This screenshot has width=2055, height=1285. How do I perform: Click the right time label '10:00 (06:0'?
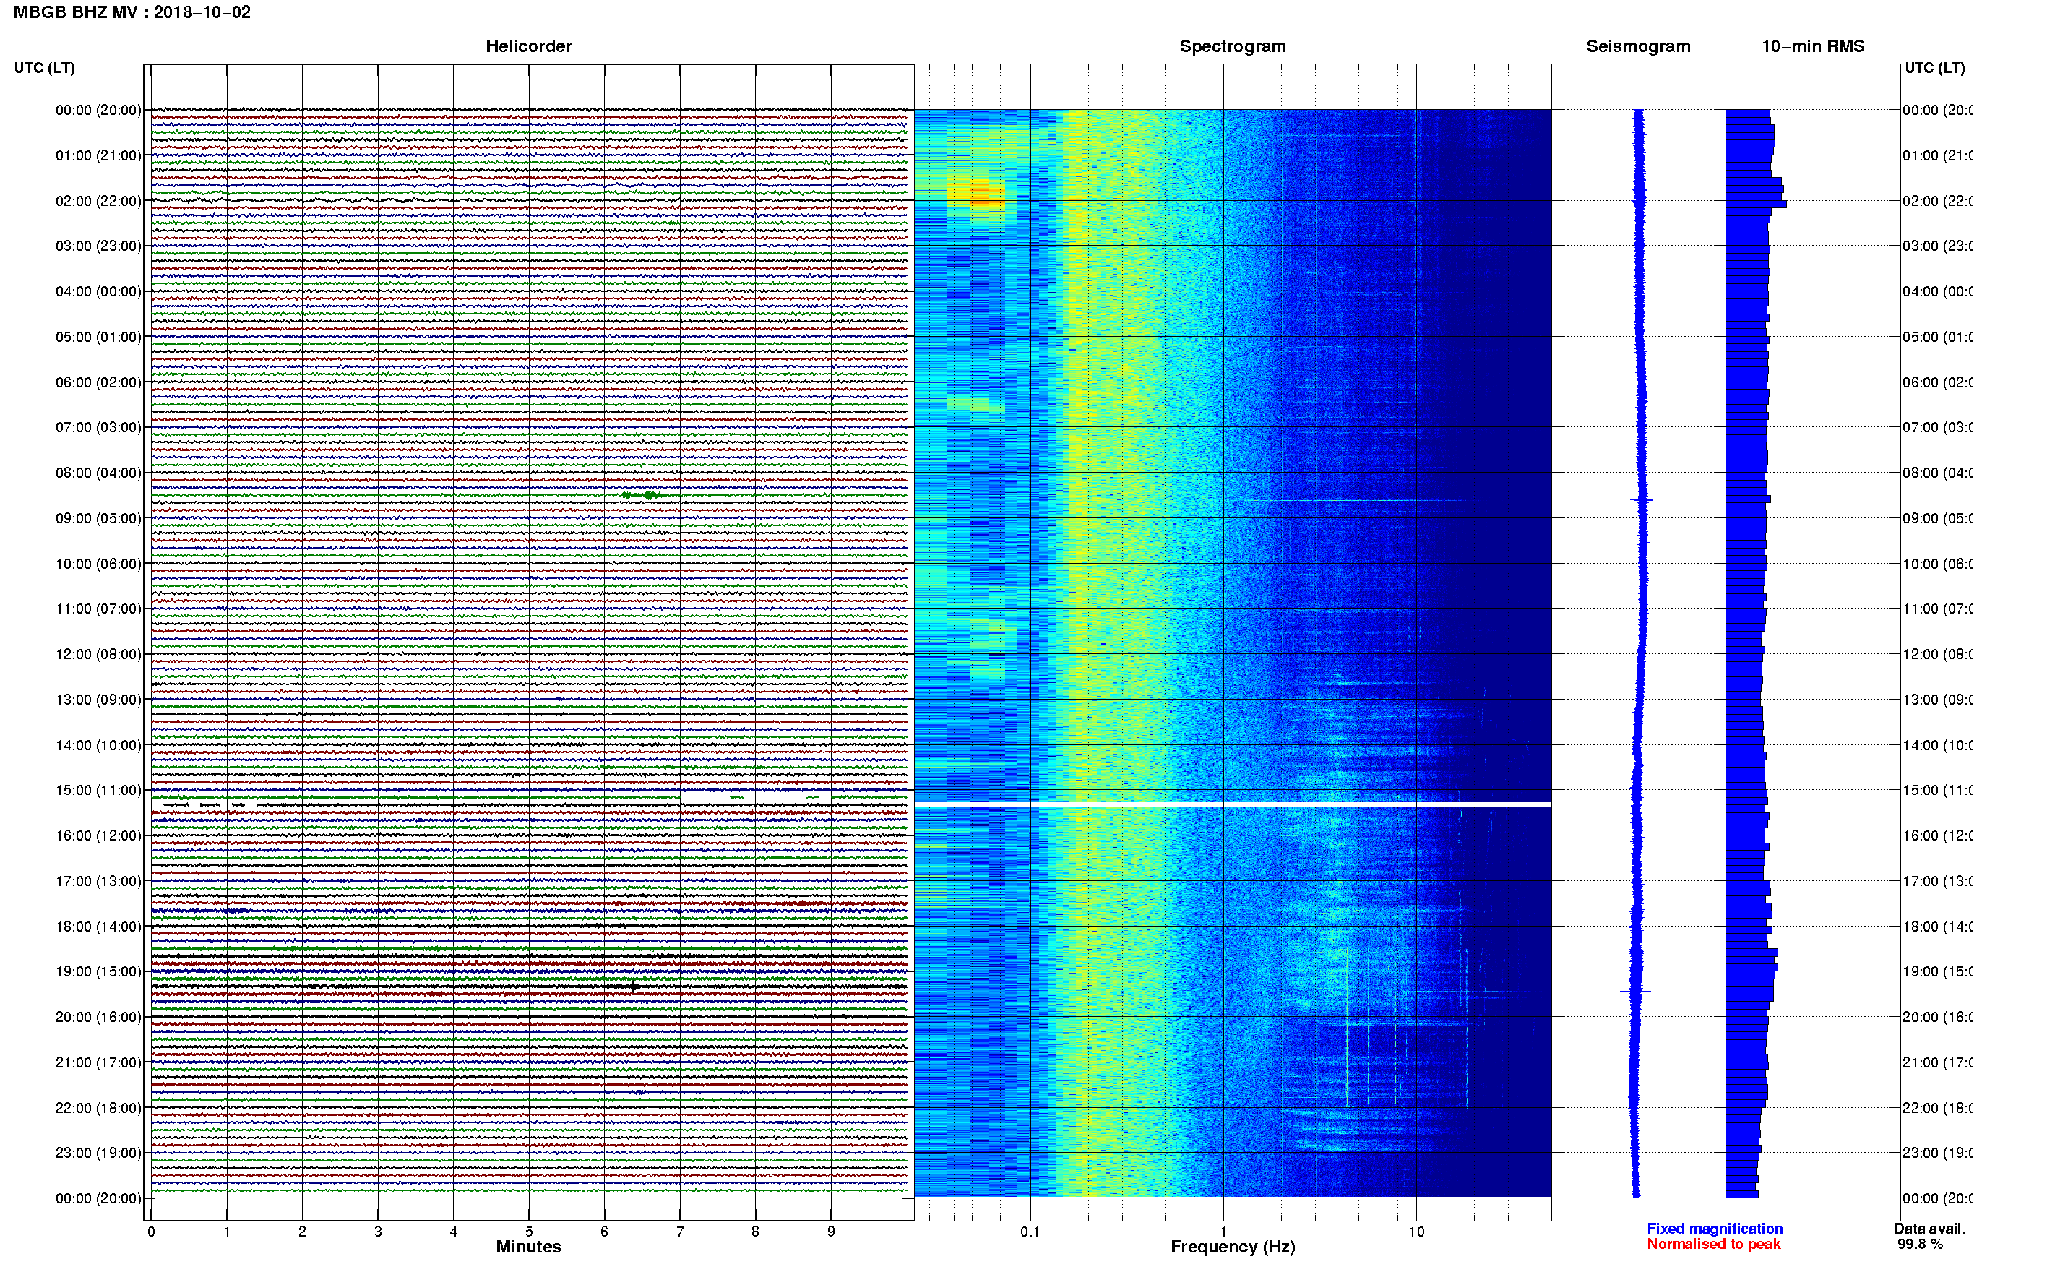coord(1938,564)
